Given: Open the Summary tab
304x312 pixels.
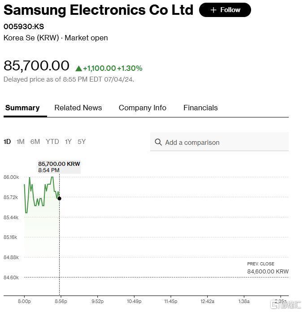Looking at the screenshot, I should coord(22,108).
